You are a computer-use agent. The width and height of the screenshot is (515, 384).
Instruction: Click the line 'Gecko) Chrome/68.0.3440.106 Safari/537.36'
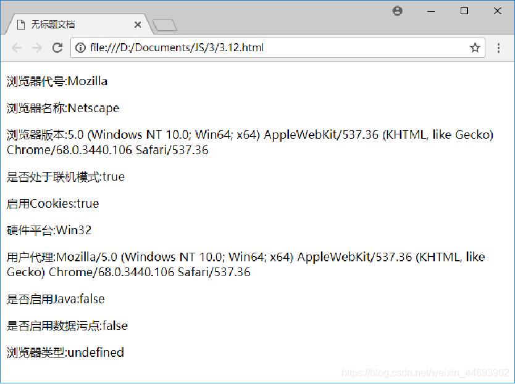(x=128, y=272)
